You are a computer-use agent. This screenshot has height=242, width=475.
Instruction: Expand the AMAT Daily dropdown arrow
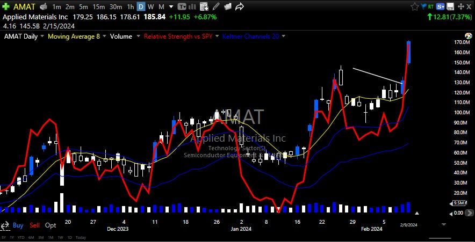tap(42, 36)
